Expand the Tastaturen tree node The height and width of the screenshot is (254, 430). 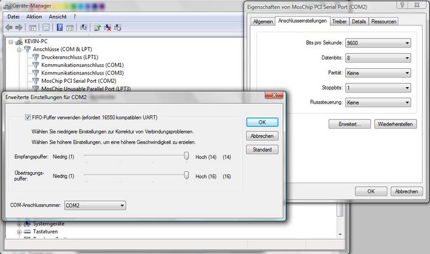click(19, 232)
